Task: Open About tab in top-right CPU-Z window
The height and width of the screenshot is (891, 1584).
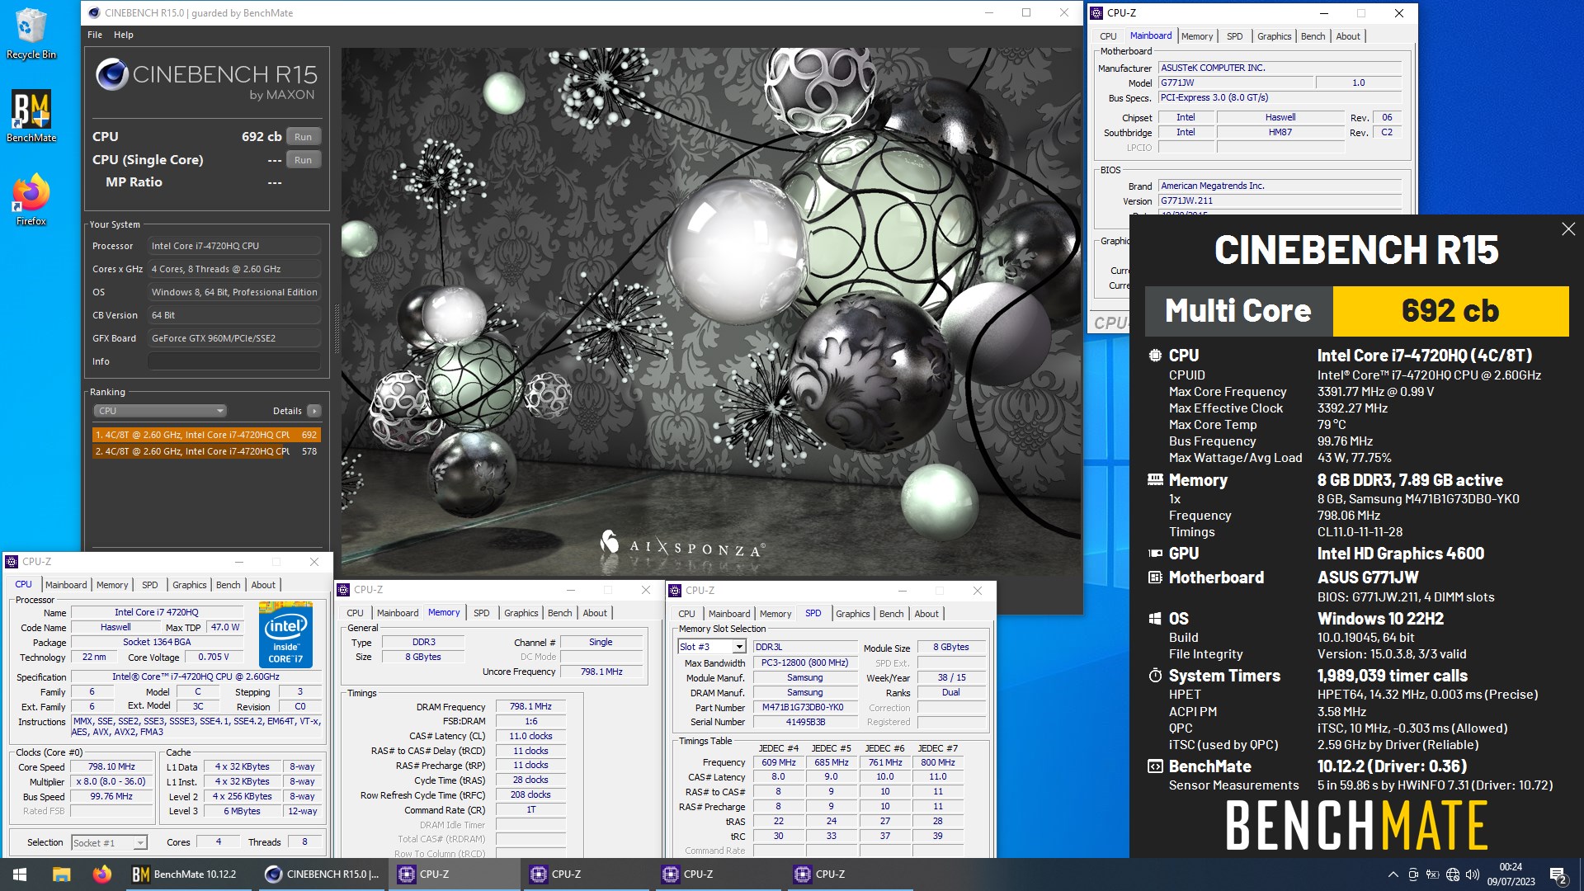Action: [x=1347, y=36]
